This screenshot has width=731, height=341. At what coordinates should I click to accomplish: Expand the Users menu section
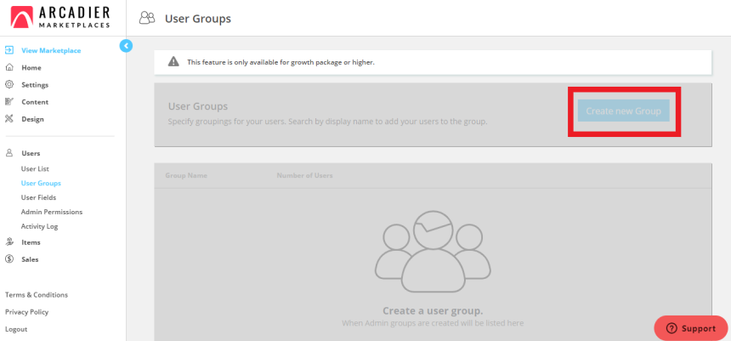coord(31,154)
